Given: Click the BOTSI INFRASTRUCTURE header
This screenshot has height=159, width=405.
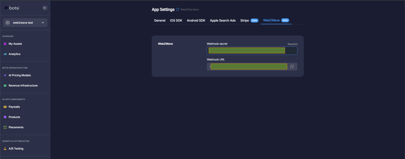Looking at the screenshot, I should tap(15, 68).
